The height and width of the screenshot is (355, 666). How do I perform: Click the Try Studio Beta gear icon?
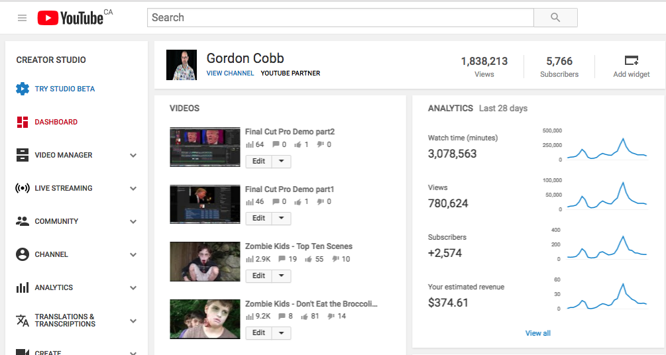point(23,89)
